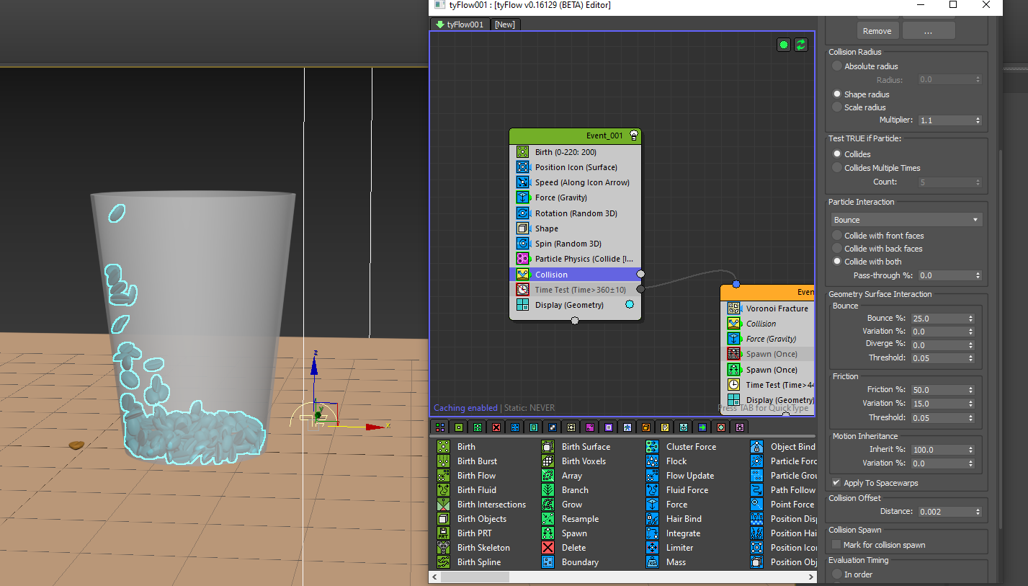This screenshot has width=1028, height=586.
Task: Choose the Birth Fluid operator icon
Action: [444, 490]
